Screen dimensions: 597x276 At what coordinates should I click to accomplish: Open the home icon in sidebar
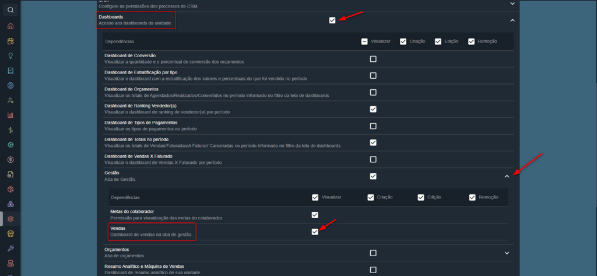tap(10, 26)
